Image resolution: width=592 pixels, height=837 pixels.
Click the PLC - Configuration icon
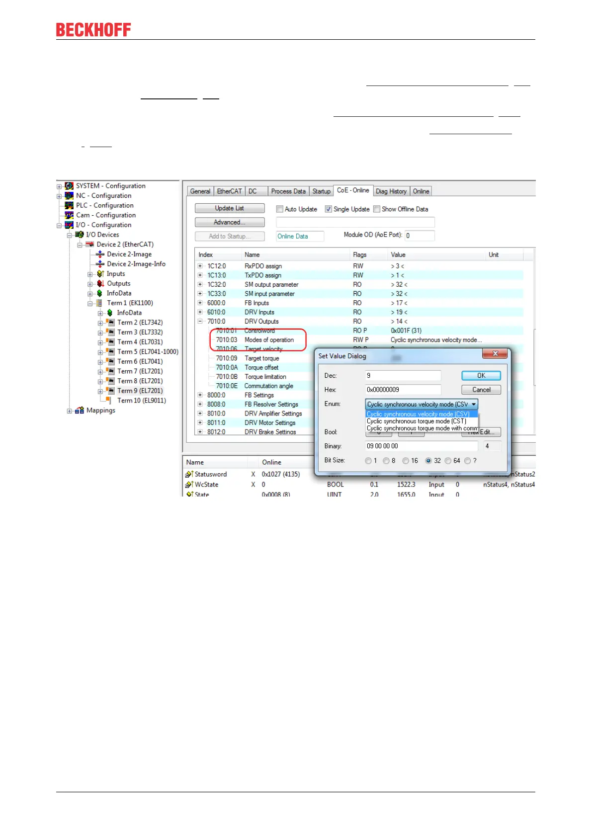[x=69, y=205]
